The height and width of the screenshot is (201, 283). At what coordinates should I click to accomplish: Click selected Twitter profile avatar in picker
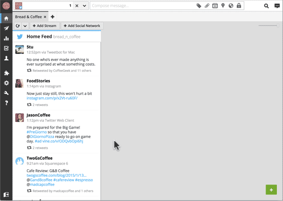(18, 6)
